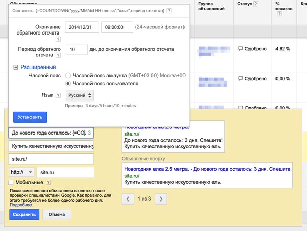Click the Объявление вверху label
Screen dimensions: 307x231
click(143, 159)
